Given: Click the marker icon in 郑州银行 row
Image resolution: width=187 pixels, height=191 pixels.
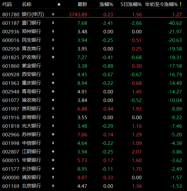Looking at the screenshot, I should pos(53,31).
